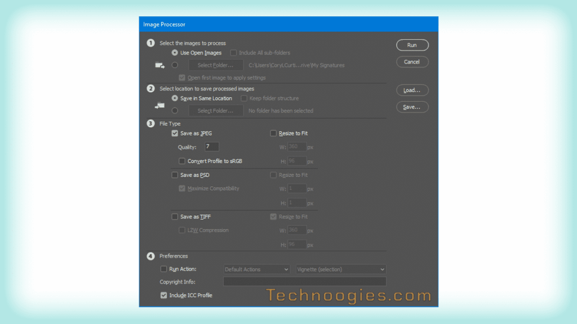The width and height of the screenshot is (577, 324).
Task: Toggle Include All sub-folders checkbox
Action: tap(233, 53)
